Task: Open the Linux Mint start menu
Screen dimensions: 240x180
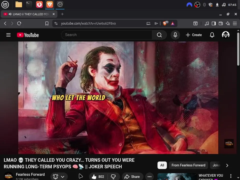Action: [5, 4]
